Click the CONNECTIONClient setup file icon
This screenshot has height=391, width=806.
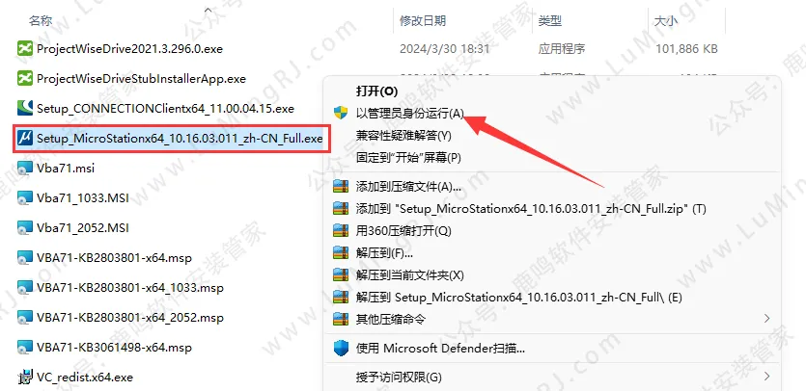[24, 109]
